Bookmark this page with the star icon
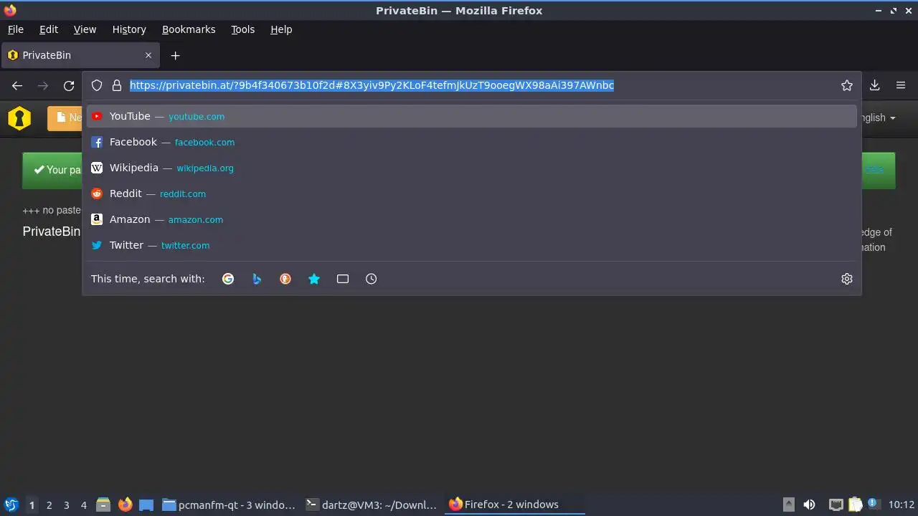Screen dimensions: 918x516 tap(847, 85)
